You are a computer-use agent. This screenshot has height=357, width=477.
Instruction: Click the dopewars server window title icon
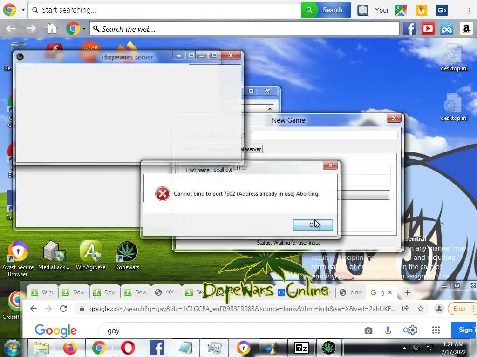coord(20,57)
